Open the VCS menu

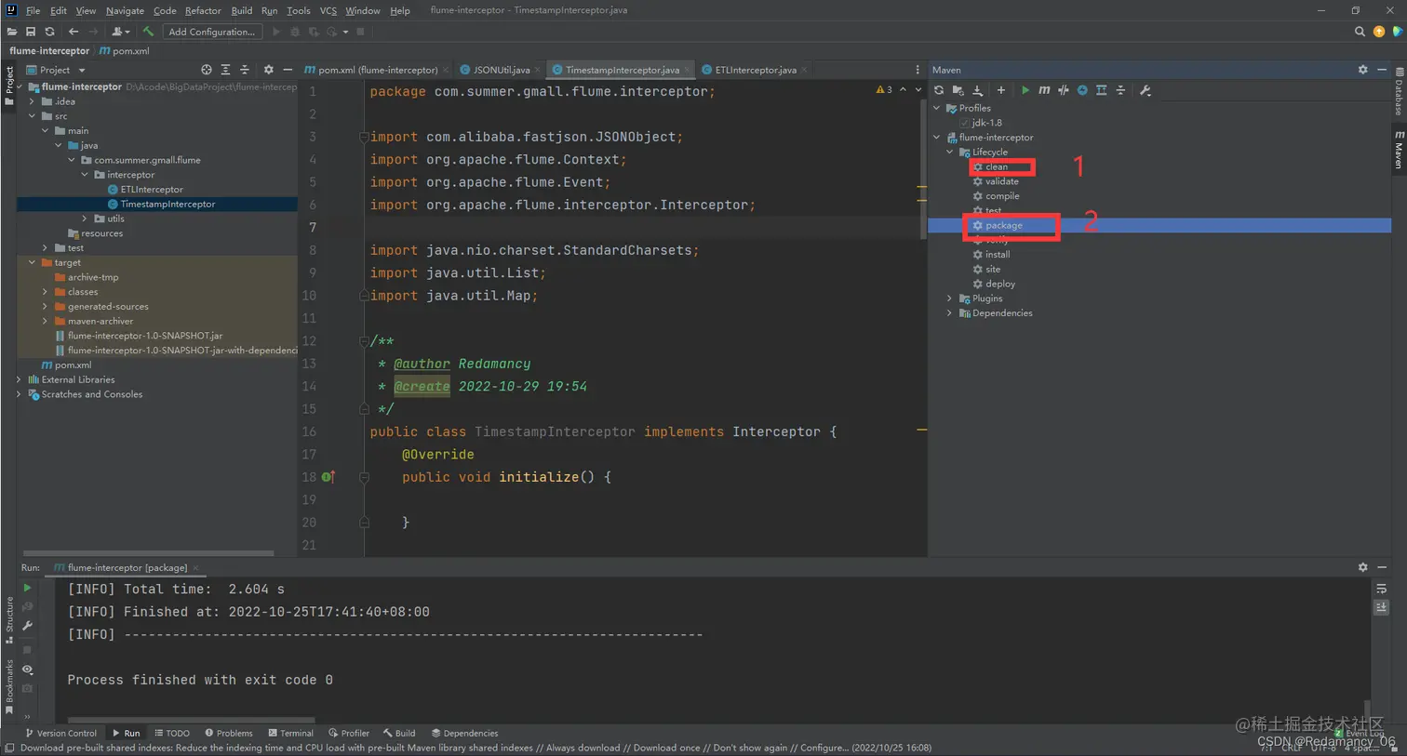[x=328, y=10]
